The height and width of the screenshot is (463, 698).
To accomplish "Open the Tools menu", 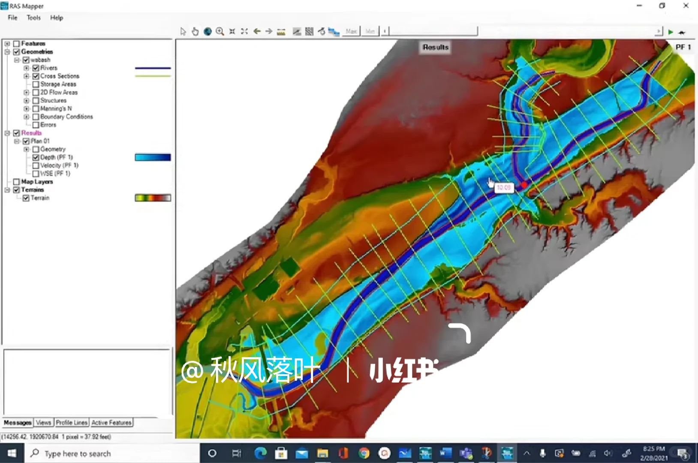I will pyautogui.click(x=33, y=18).
